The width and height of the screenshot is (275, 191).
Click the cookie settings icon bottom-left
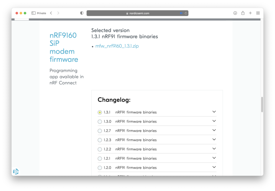click(x=16, y=171)
